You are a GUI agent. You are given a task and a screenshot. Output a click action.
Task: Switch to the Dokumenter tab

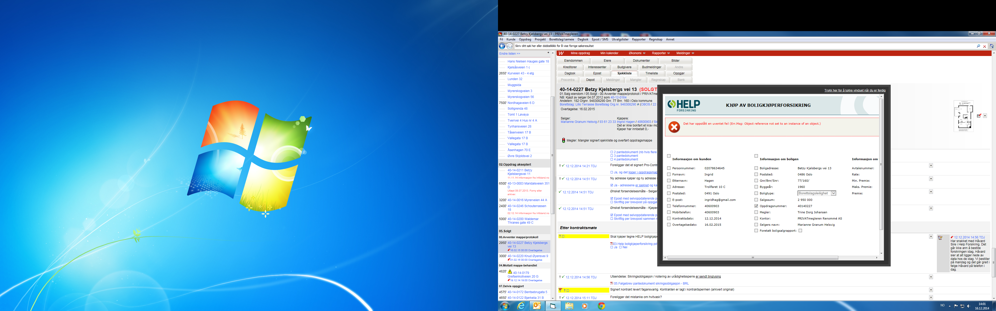641,61
